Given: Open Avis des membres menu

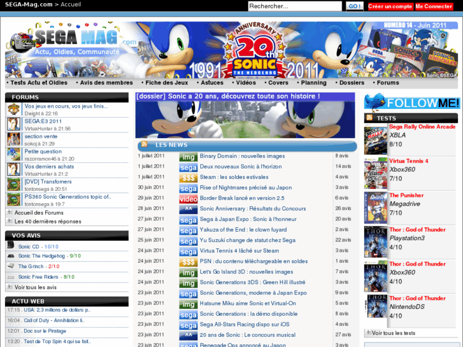Looking at the screenshot, I should [x=106, y=83].
